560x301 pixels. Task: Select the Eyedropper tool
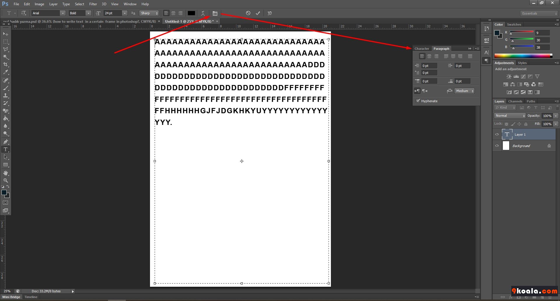(6, 72)
